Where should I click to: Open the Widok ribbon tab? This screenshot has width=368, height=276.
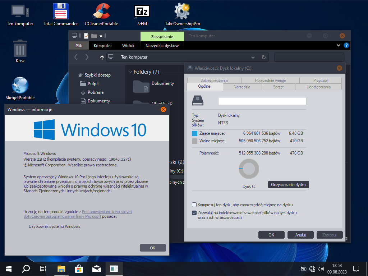pyautogui.click(x=128, y=46)
